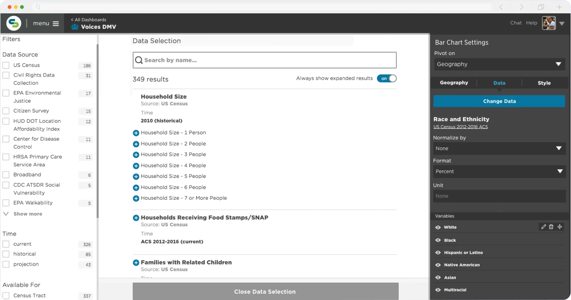Hide the White variable via eye icon
The height and width of the screenshot is (300, 571).
pos(438,227)
